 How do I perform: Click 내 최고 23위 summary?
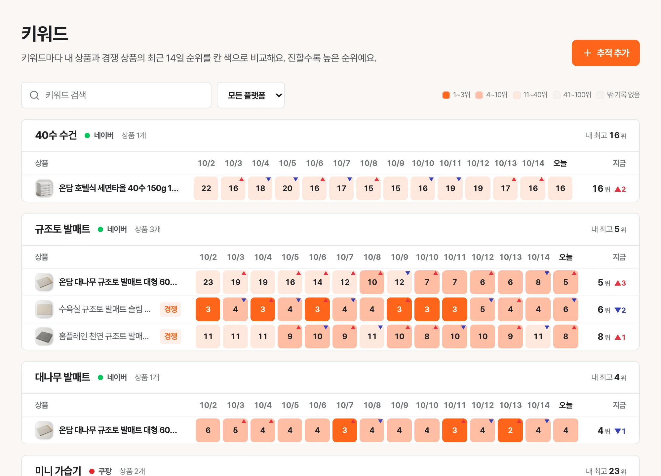tap(606, 471)
